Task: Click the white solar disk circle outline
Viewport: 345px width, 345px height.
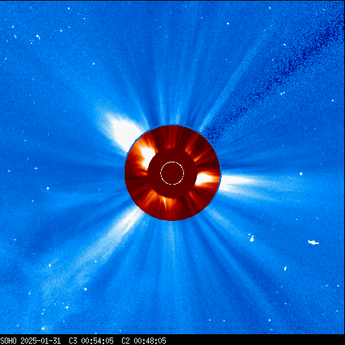Action: pyautogui.click(x=172, y=173)
